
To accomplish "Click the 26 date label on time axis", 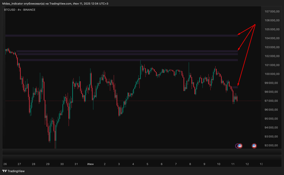I will pyautogui.click(x=5, y=164).
